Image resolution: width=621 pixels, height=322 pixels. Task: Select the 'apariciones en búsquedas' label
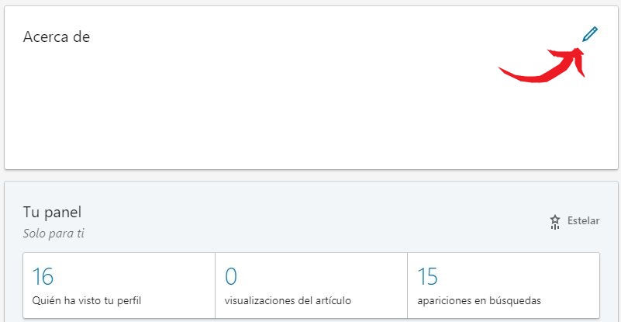479,300
